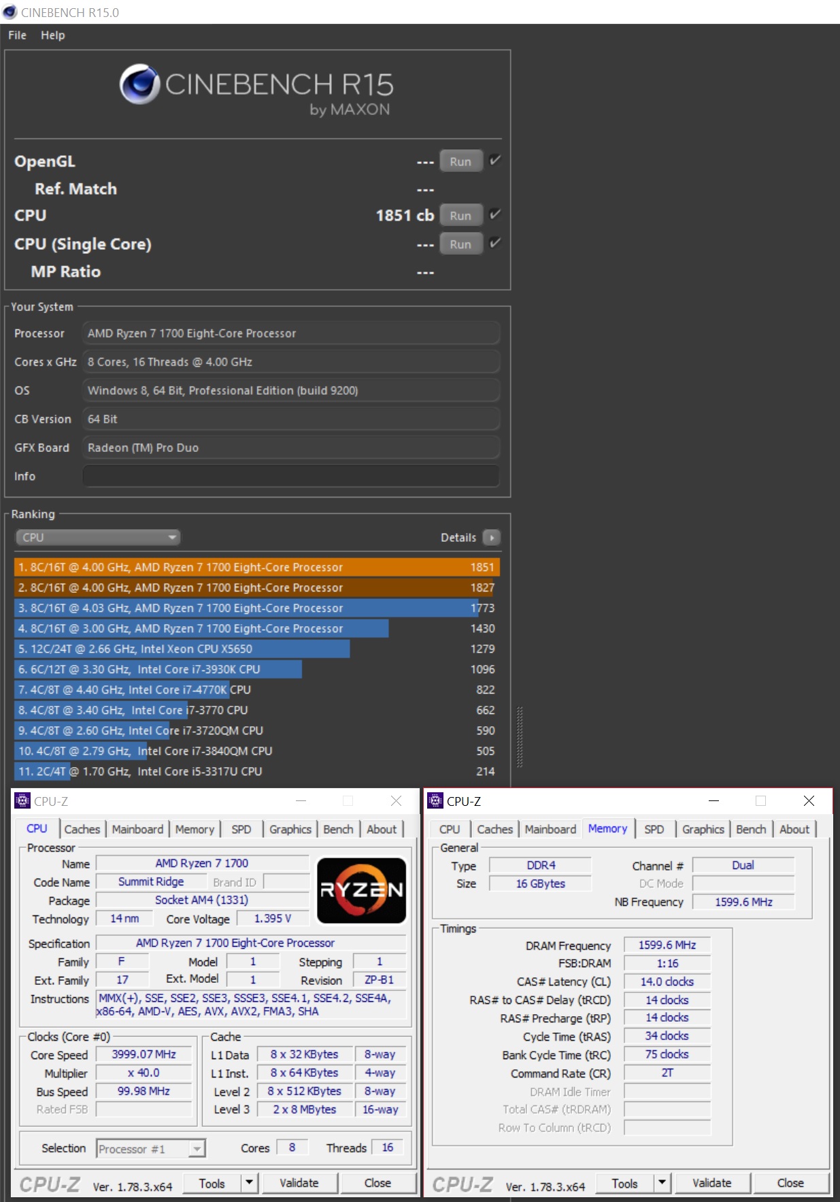Select ranking entry 2 scoring 1827
840x1202 pixels.
pos(257,587)
